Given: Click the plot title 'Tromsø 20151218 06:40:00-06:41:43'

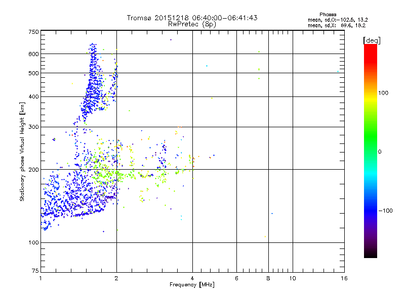Looking at the screenshot, I should [192, 18].
